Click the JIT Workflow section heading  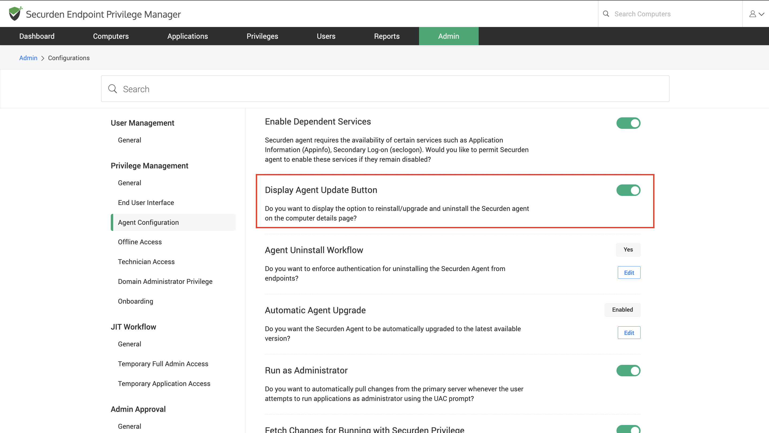[133, 327]
